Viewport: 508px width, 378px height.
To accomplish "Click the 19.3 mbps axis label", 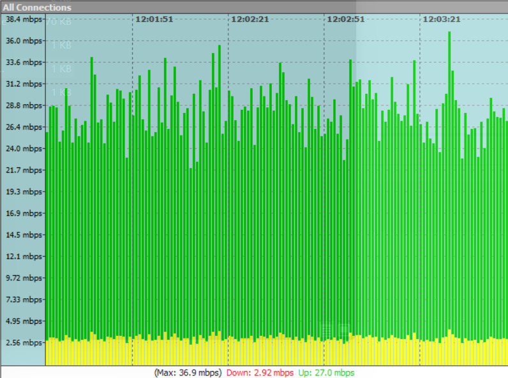I will [x=24, y=192].
